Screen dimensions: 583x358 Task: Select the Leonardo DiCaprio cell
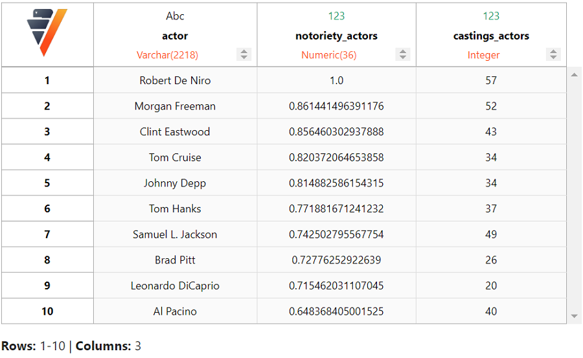[175, 285]
